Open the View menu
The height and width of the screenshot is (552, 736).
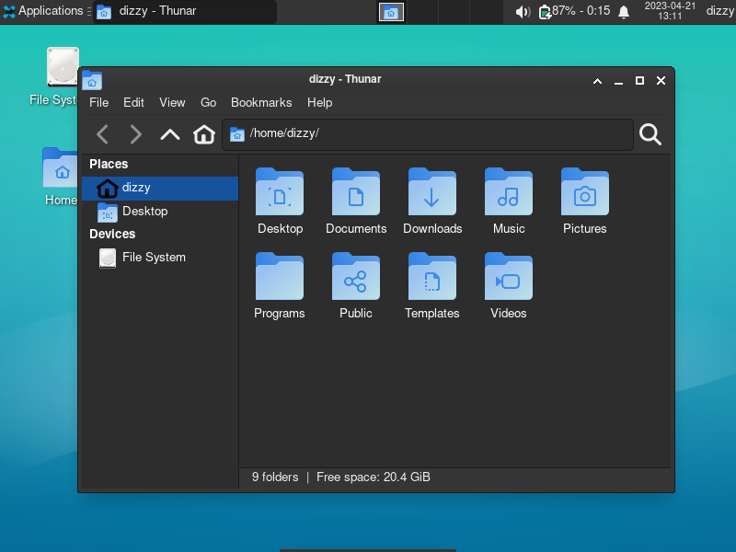coord(172,103)
